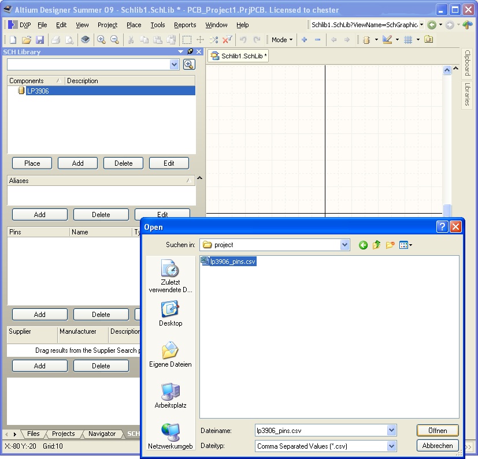Select objects inside area tool icon
Viewport: 478px width, 459px height.
[x=187, y=40]
